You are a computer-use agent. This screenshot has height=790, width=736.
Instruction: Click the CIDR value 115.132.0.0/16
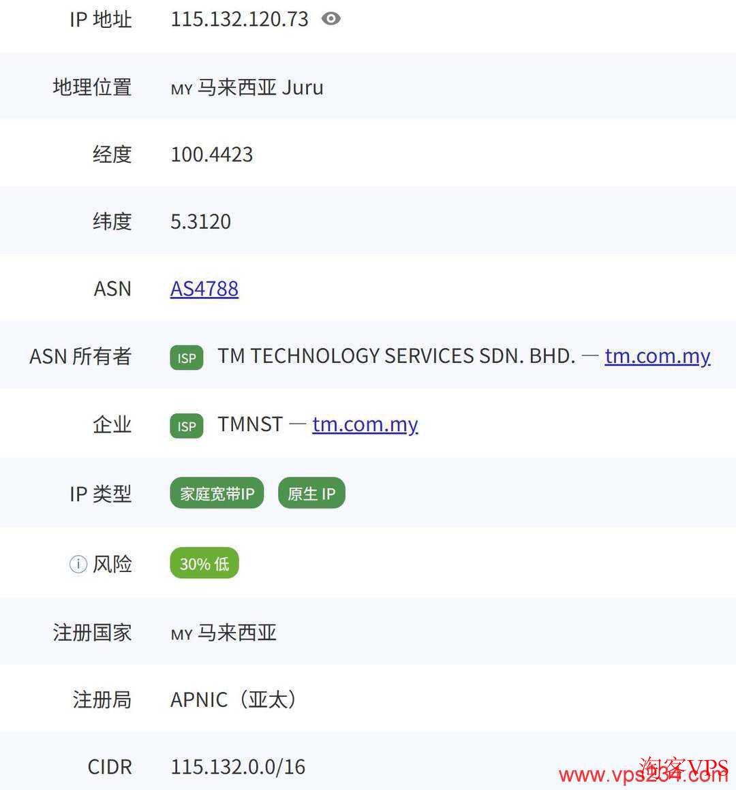pyautogui.click(x=238, y=767)
